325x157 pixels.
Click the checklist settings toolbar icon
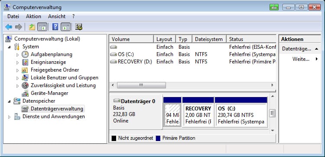pyautogui.click(x=79, y=27)
